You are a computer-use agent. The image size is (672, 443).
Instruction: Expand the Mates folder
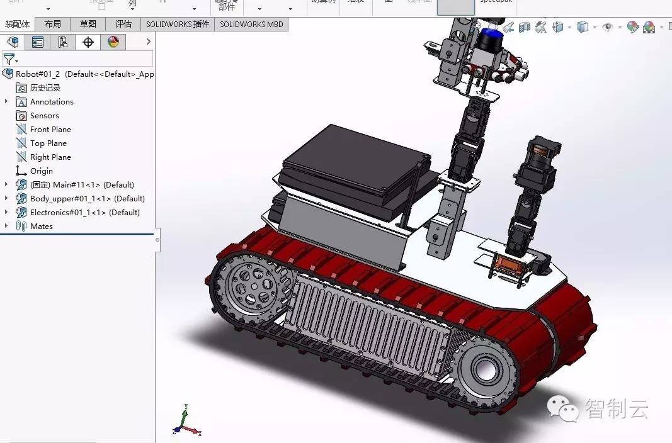[6, 225]
